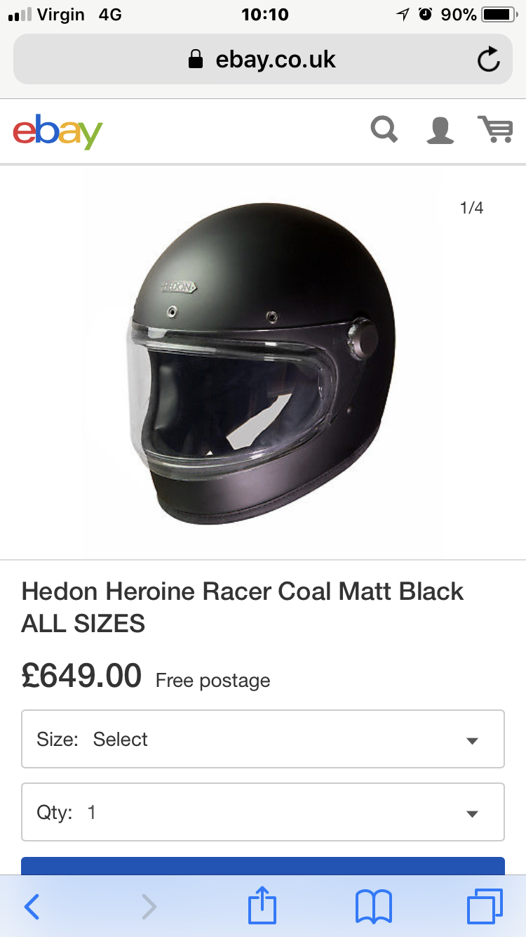Open the Size select dropdown
Viewport: 526px width, 937px height.
point(263,739)
